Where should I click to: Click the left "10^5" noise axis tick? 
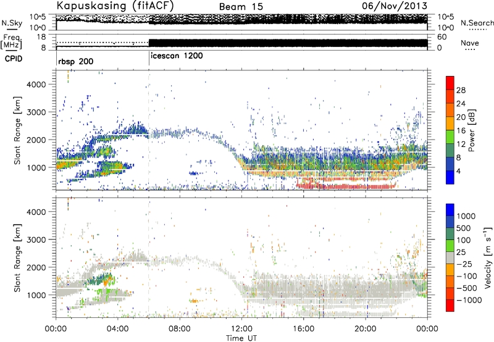37,17
